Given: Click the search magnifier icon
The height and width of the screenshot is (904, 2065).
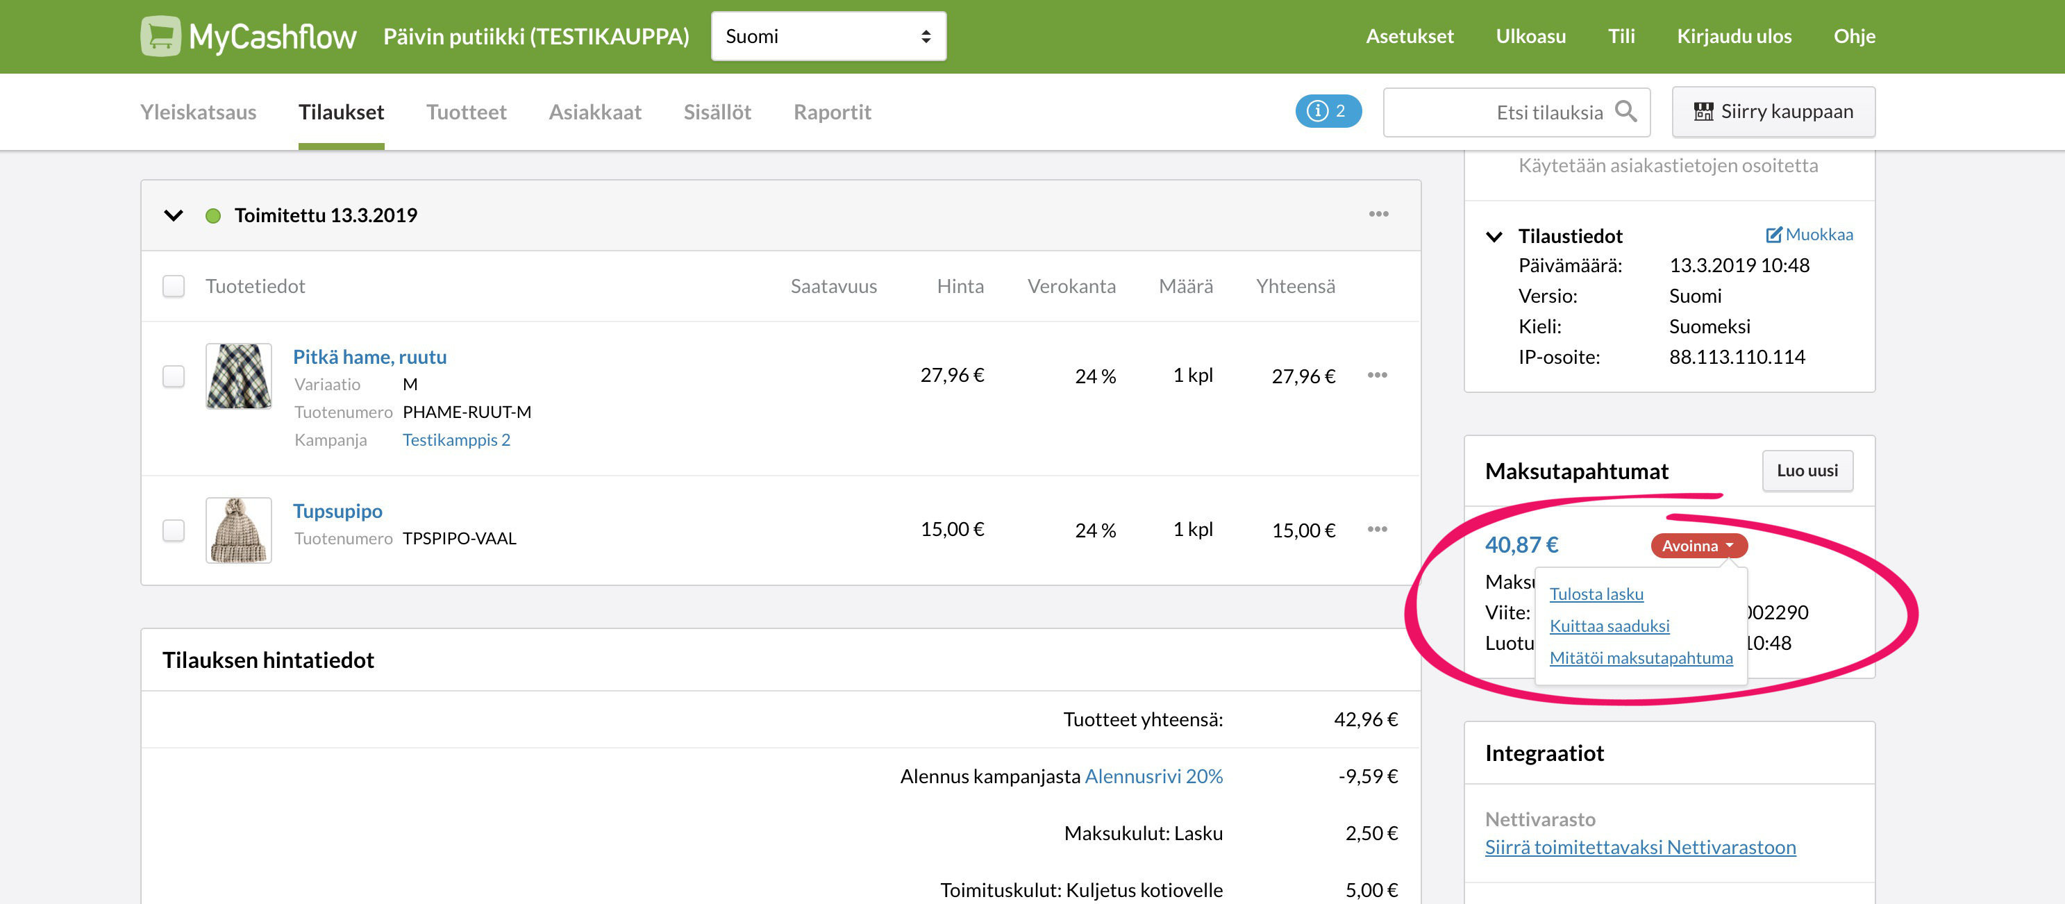Looking at the screenshot, I should point(1625,111).
